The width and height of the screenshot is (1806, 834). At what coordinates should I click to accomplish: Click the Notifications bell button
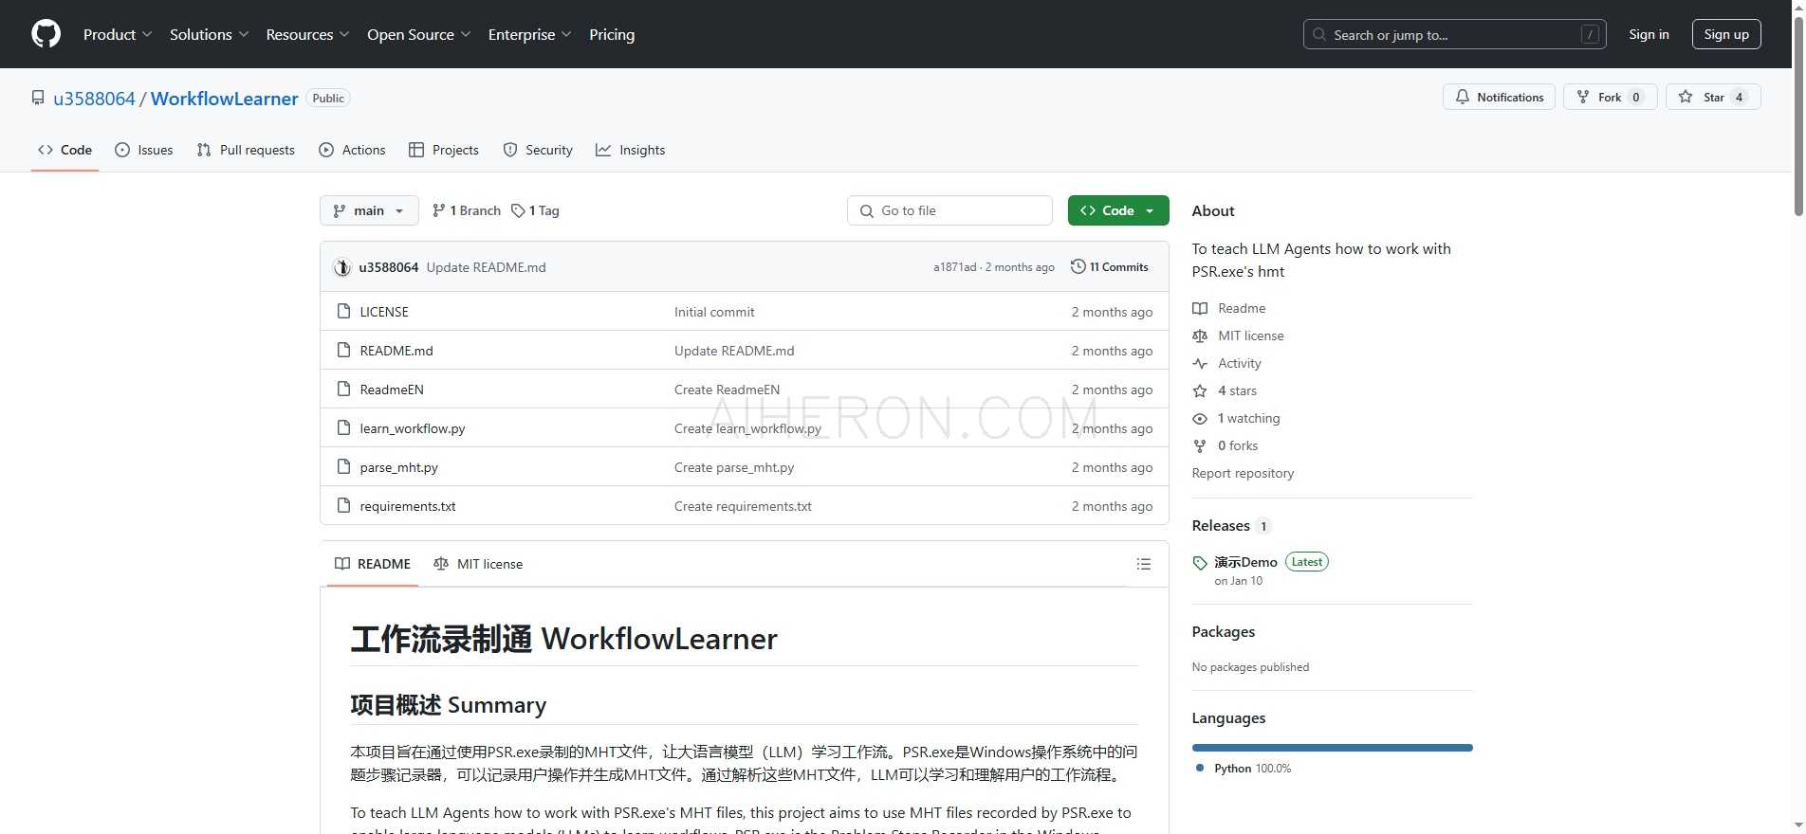coord(1499,97)
